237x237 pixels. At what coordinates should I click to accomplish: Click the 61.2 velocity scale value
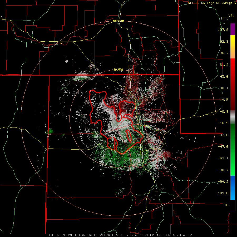[224, 65]
